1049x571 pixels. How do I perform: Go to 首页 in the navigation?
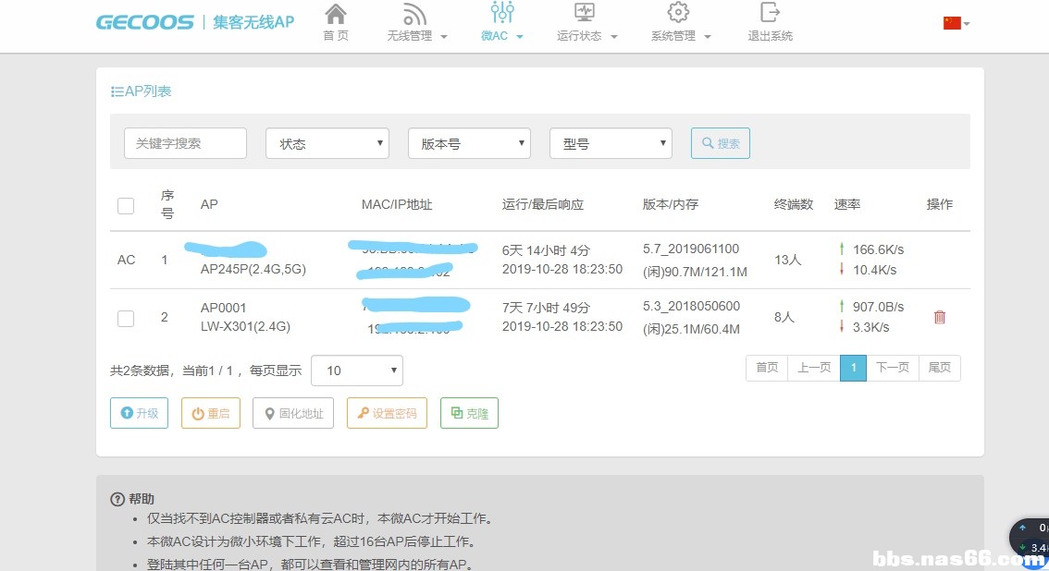tap(336, 36)
